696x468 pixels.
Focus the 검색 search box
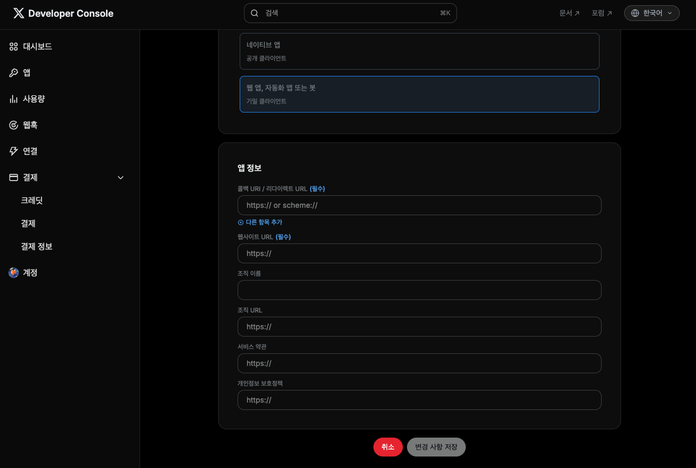[x=350, y=13]
